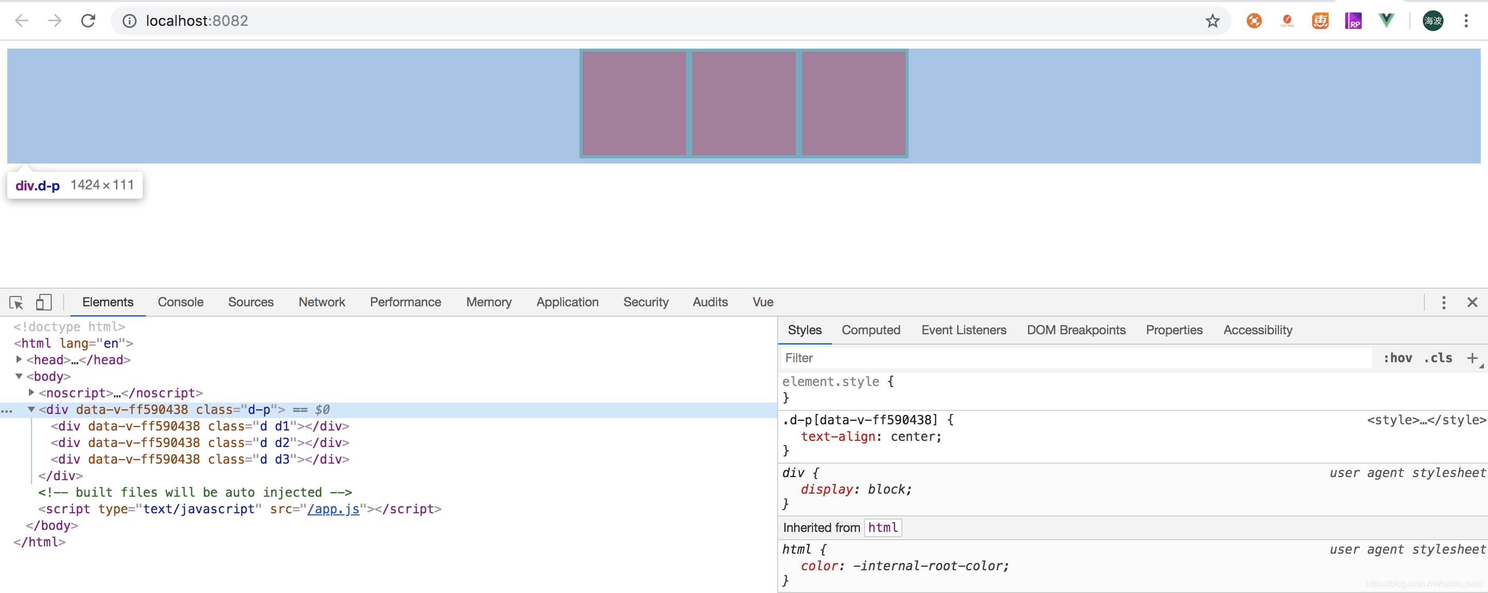
Task: Collapse the div.d-p element node
Action: pyautogui.click(x=31, y=409)
